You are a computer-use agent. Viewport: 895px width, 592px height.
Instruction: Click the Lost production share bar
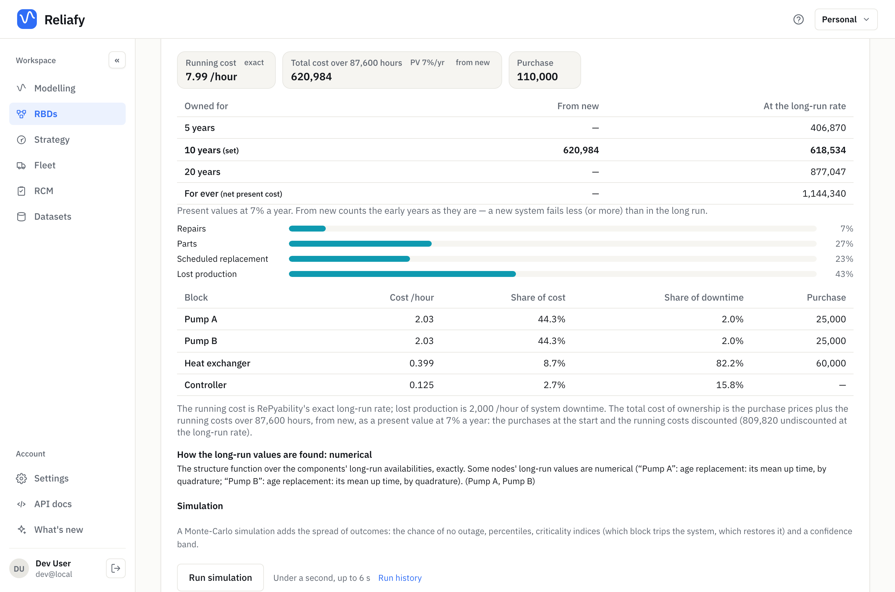(x=552, y=274)
